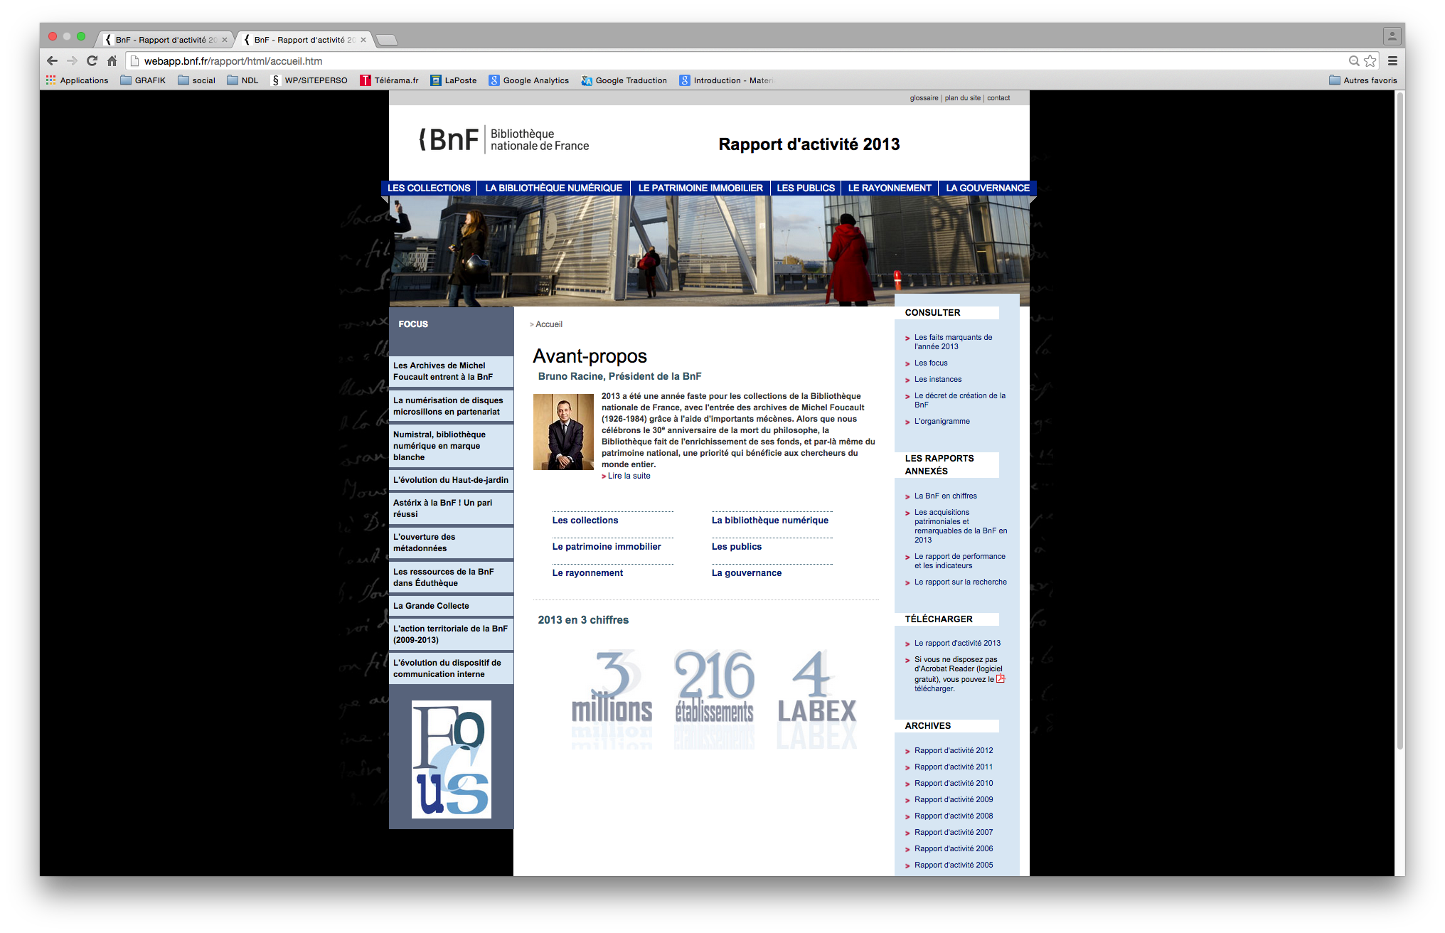Image resolution: width=1445 pixels, height=933 pixels.
Task: Open Rapport d'activité 2012 archive link
Action: click(x=954, y=751)
